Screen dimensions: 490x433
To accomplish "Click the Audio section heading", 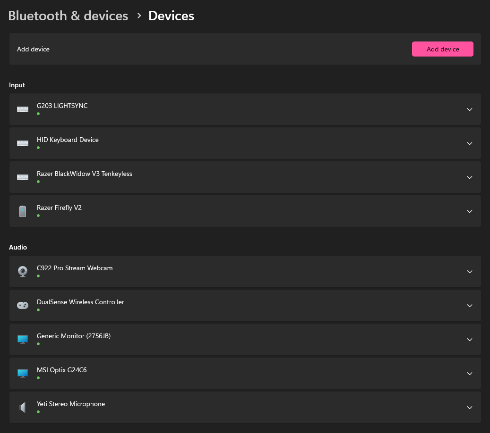I will [18, 247].
